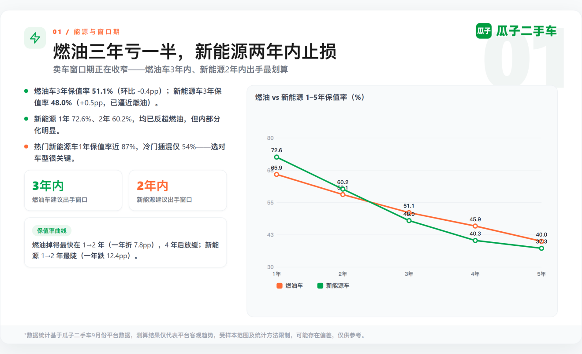582x354 pixels.
Task: Click the 燃油车 legend label
Action: [x=294, y=286]
